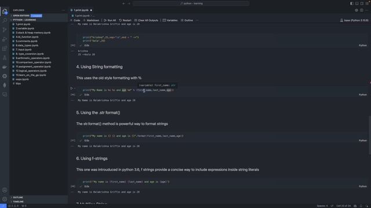This screenshot has width=371, height=208.
Task: Open run options chevron beside cell run button
Action: pos(75,88)
